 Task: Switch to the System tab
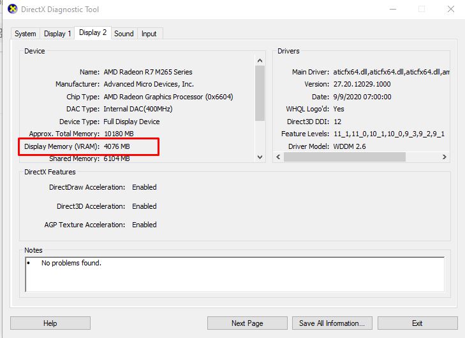[26, 34]
